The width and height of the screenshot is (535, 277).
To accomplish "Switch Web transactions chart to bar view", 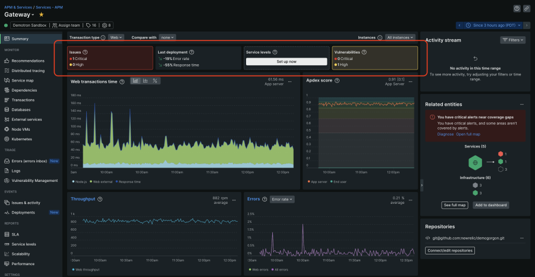I will [x=145, y=81].
